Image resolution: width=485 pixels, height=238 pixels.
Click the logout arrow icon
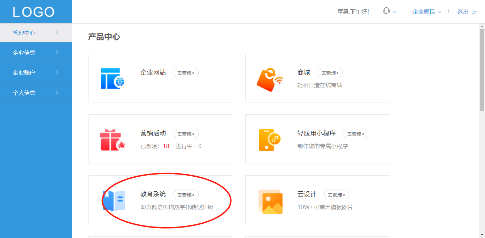(474, 12)
